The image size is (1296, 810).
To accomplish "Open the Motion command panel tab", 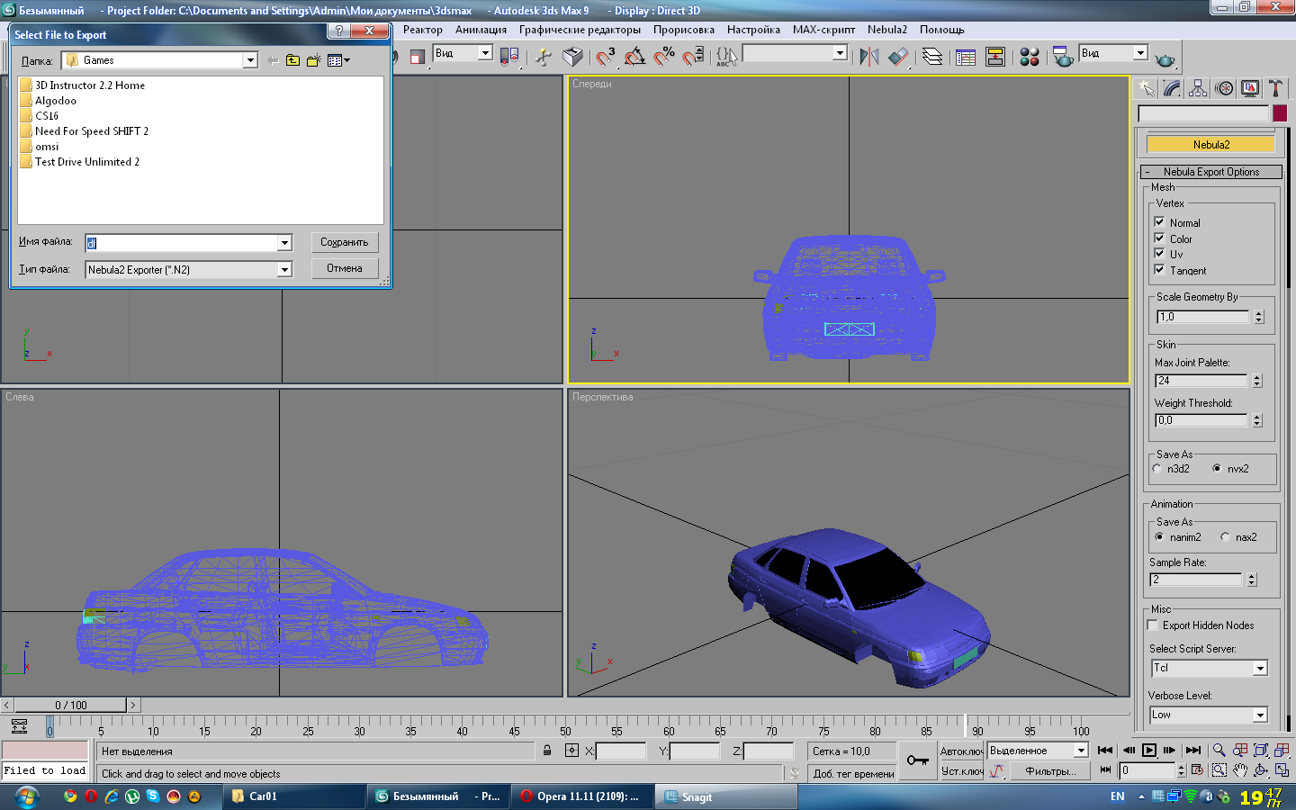I will coord(1224,88).
